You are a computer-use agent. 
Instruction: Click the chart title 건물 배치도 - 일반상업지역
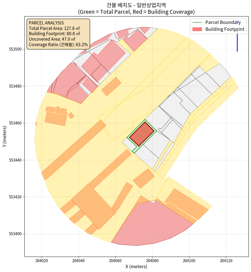coord(136,5)
